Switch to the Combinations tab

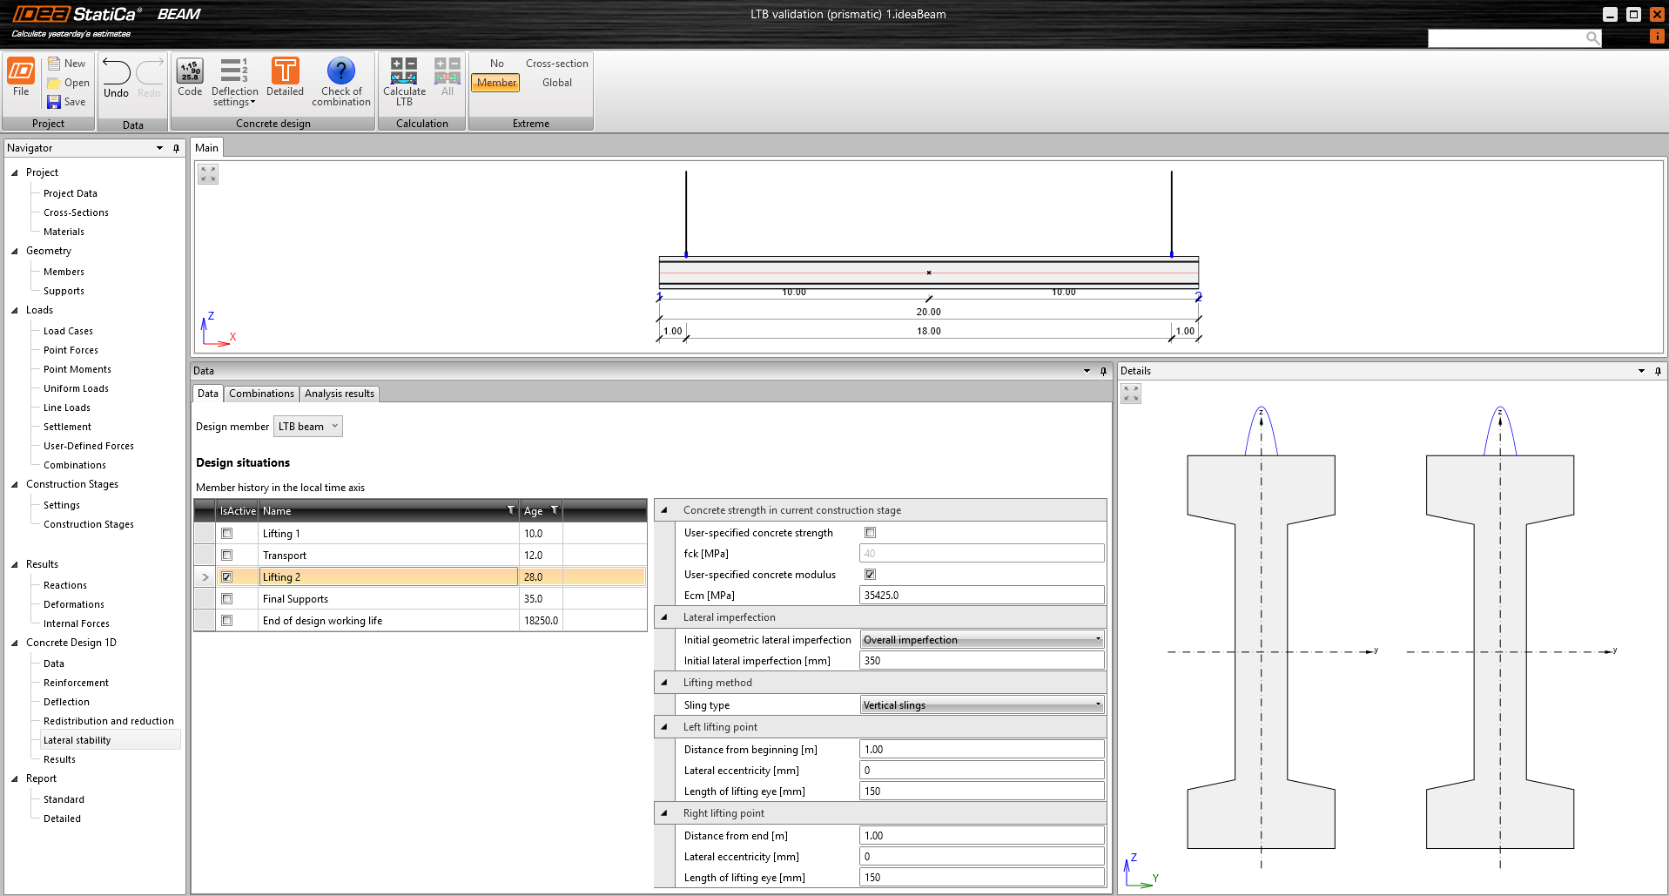[x=261, y=394]
